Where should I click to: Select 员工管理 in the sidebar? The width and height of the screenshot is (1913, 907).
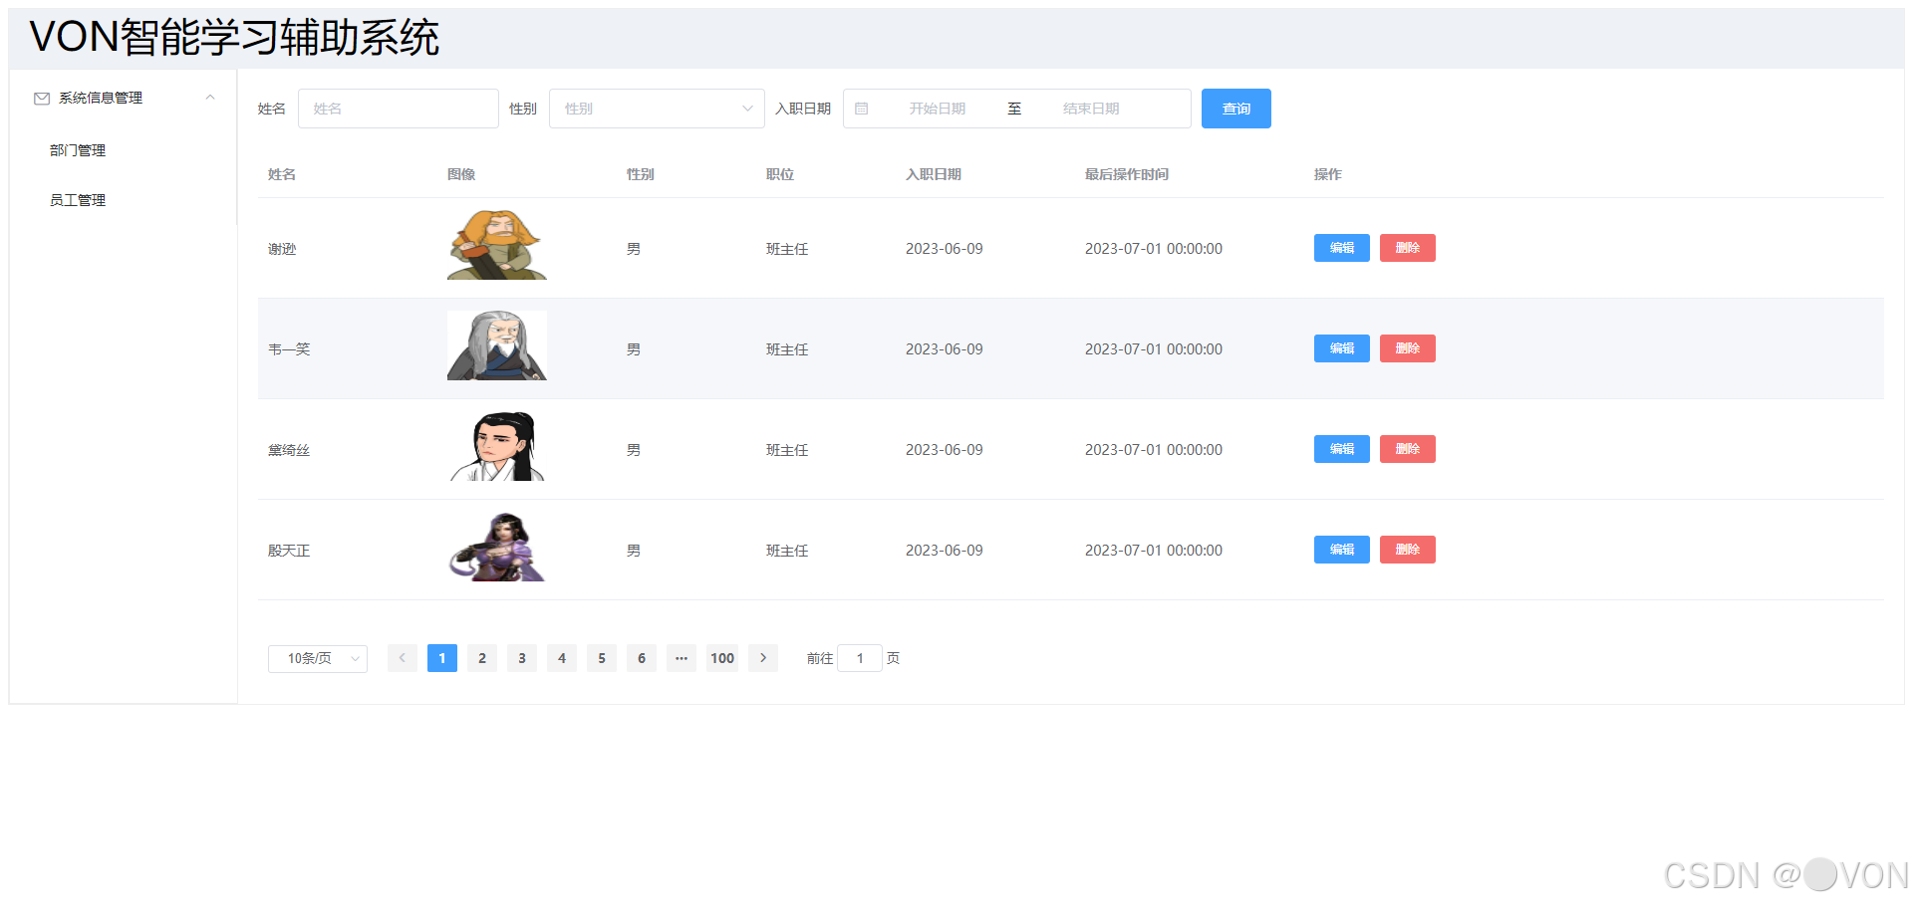point(77,199)
